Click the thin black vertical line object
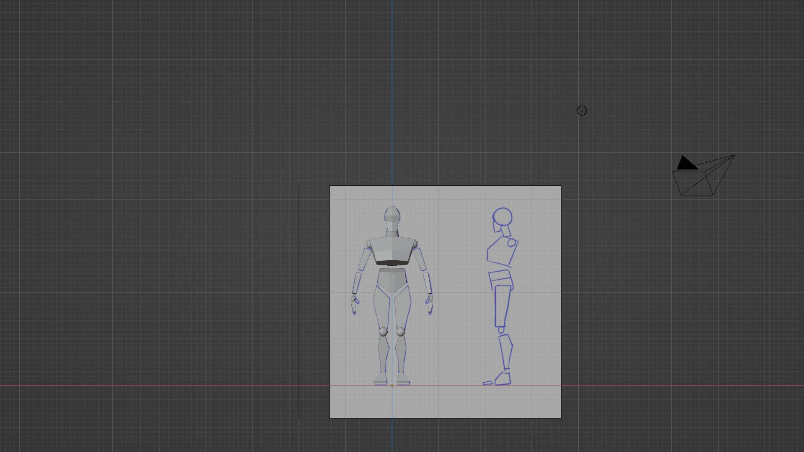Screen dimensions: 804x452 tap(299, 301)
